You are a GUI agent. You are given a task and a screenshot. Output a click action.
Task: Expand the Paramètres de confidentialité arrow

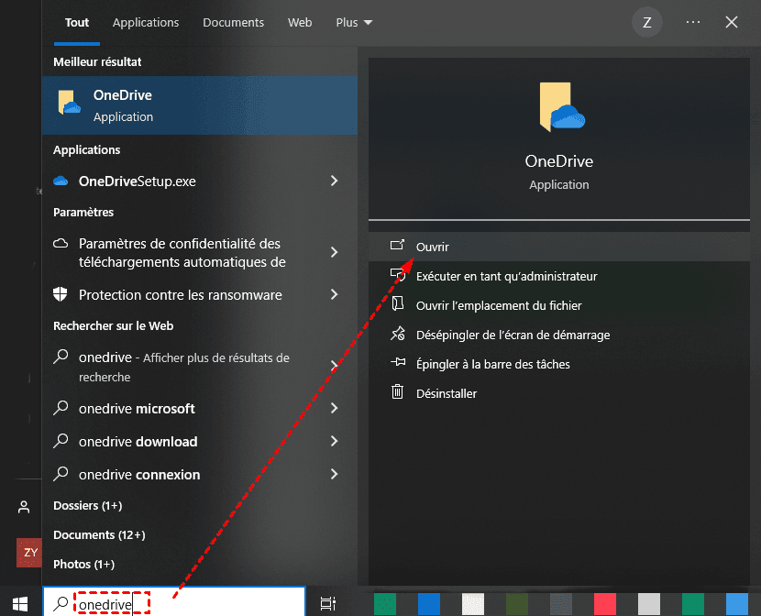coord(334,252)
